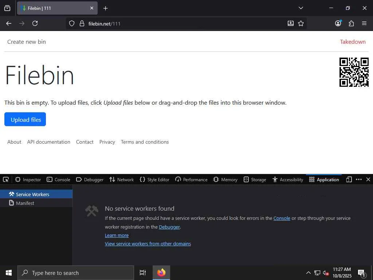Open Terms and conditions link

click(x=145, y=142)
